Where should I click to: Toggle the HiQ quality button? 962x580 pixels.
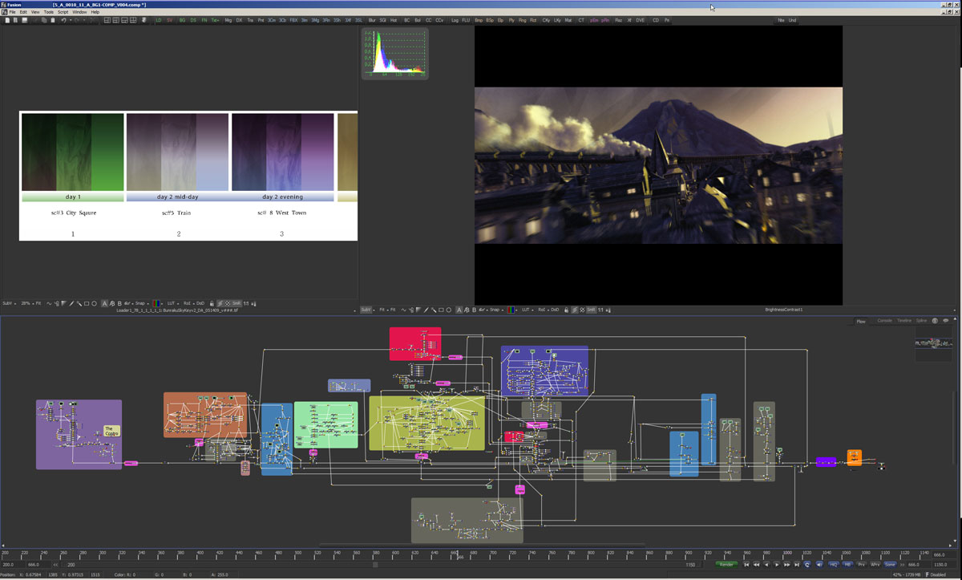coord(833,564)
